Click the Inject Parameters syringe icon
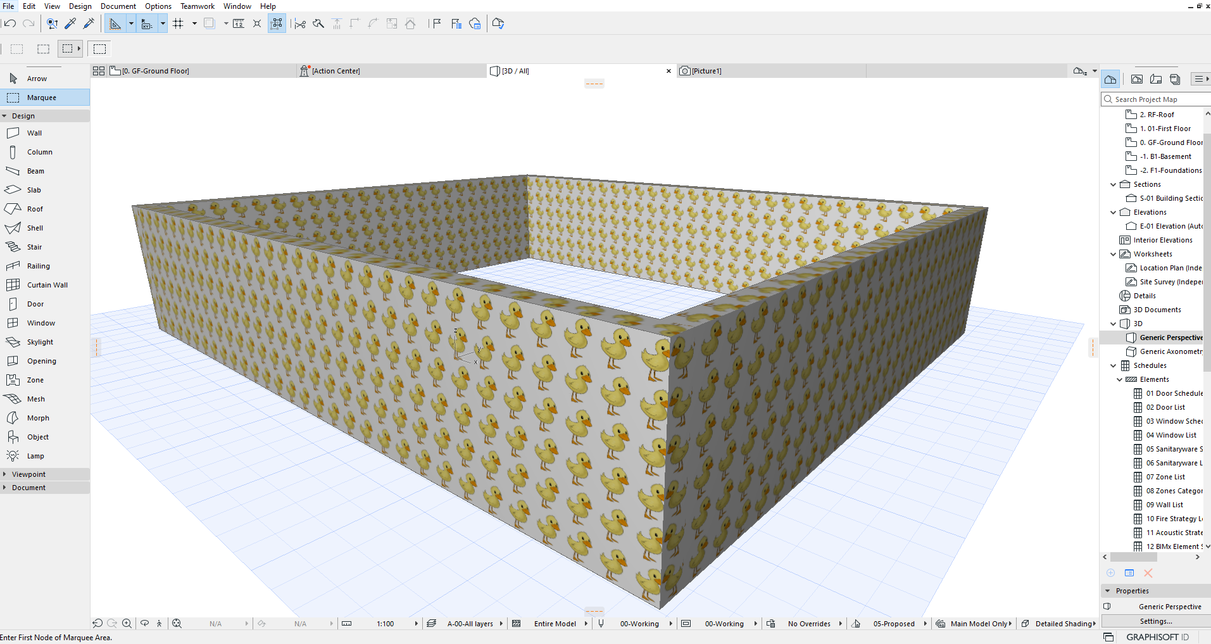This screenshot has height=644, width=1211. (x=89, y=23)
